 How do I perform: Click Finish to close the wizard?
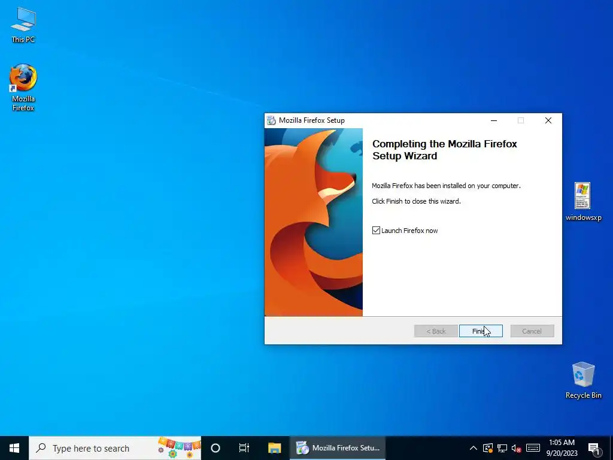481,331
